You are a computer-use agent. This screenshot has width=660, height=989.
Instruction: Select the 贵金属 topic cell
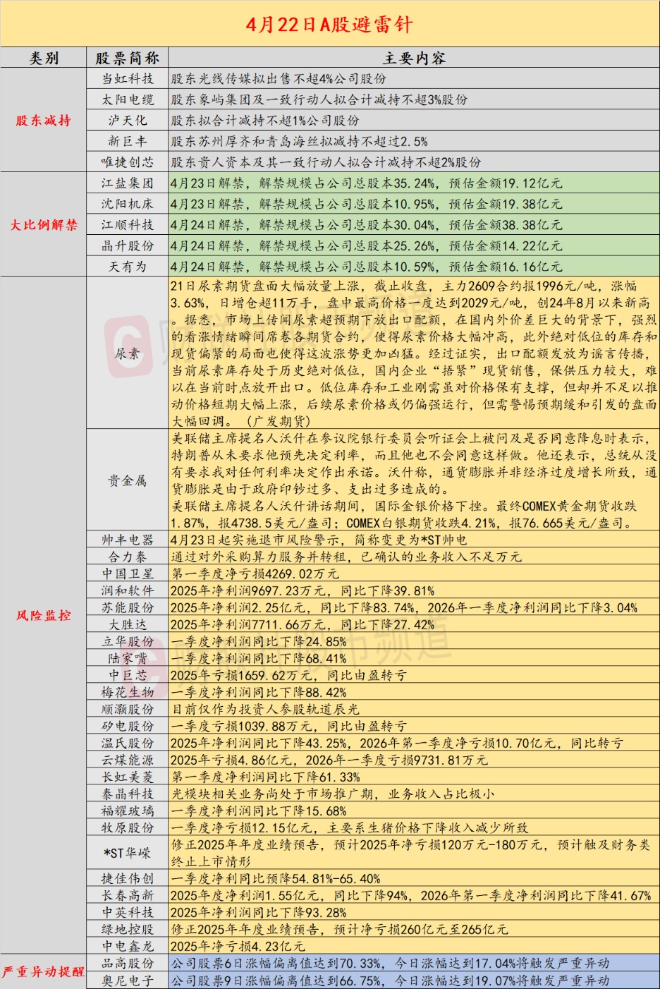[128, 480]
